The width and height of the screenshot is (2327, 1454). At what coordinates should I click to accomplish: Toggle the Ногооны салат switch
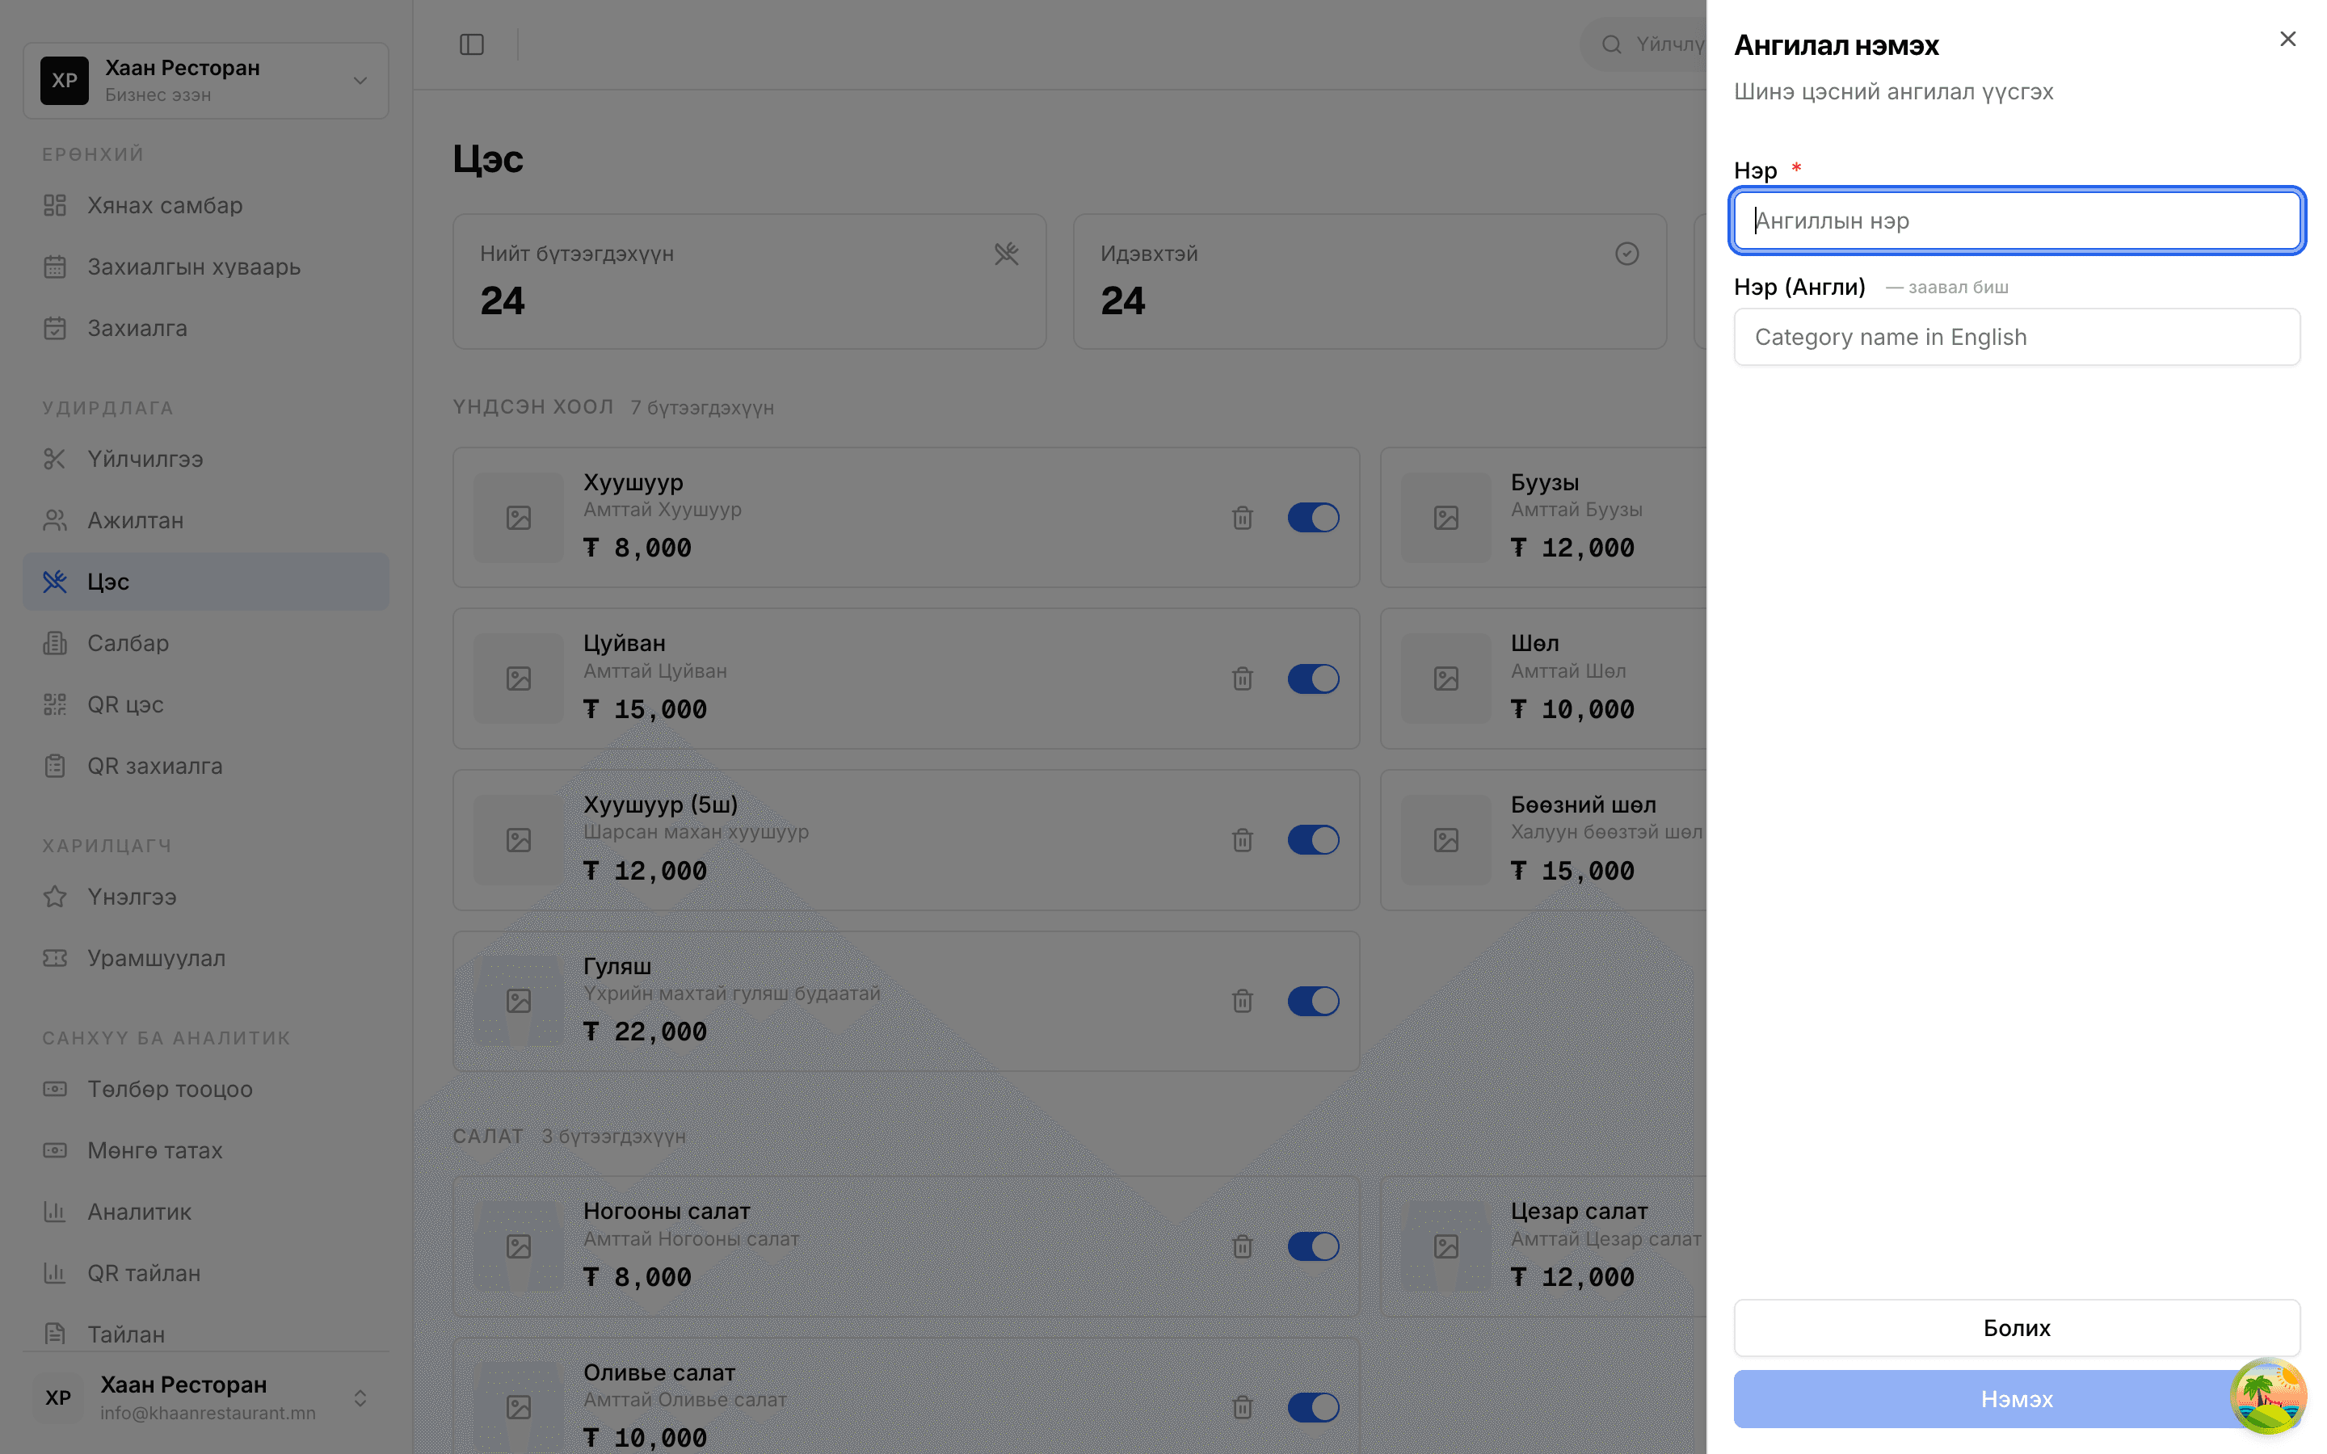click(1314, 1246)
